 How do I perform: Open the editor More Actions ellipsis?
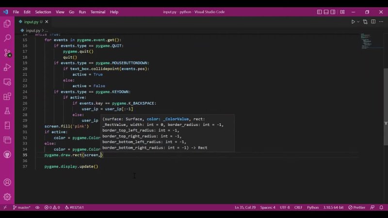(x=381, y=22)
